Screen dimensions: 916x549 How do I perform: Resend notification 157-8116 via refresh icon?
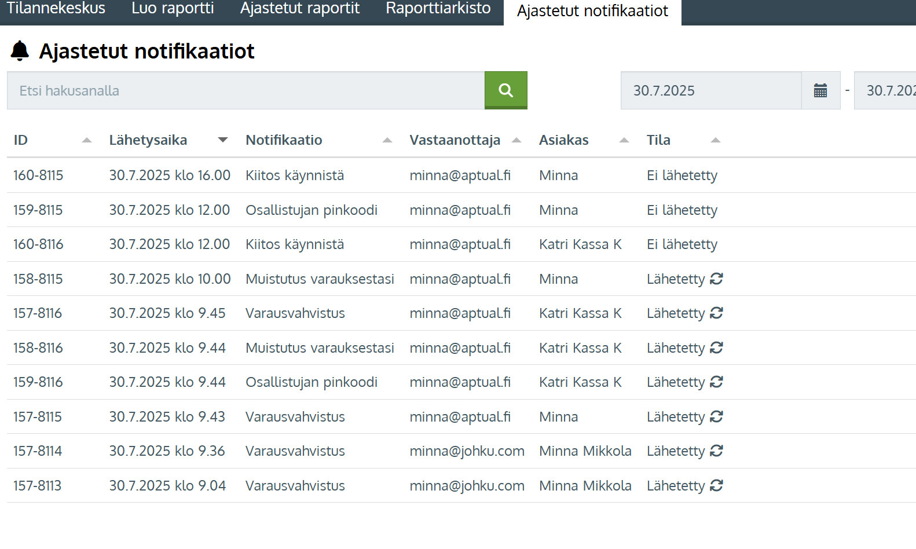(x=716, y=313)
